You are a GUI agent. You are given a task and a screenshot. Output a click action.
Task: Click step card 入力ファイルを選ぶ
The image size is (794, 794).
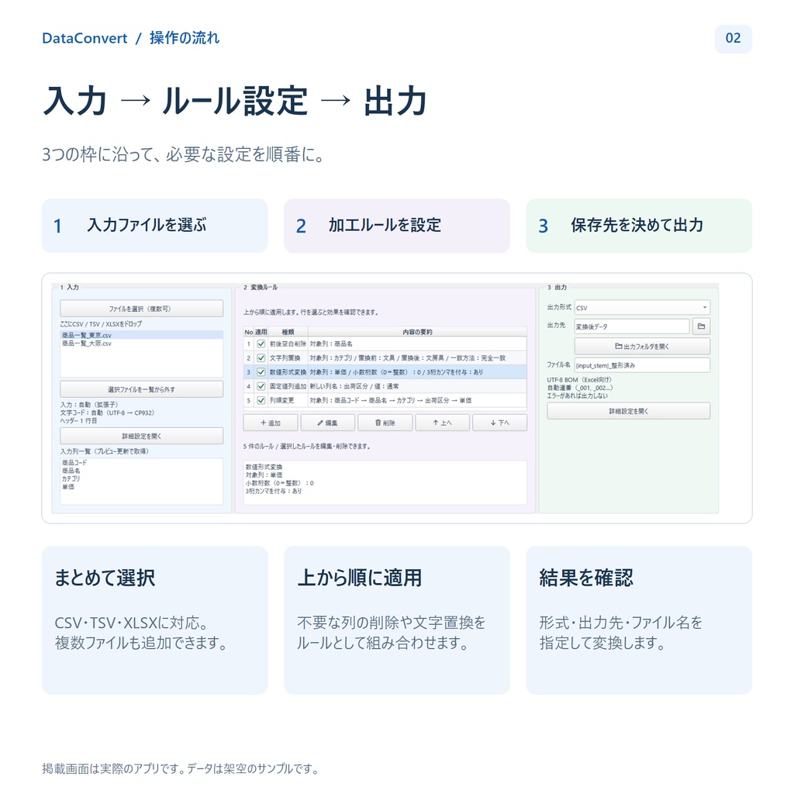[x=154, y=226]
